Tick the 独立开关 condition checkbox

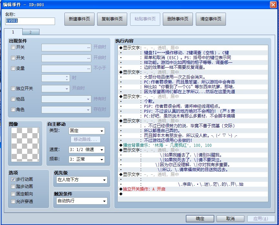13,89
